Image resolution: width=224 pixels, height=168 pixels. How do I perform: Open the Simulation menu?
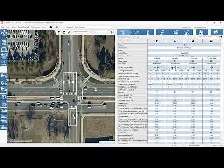pos(35,27)
